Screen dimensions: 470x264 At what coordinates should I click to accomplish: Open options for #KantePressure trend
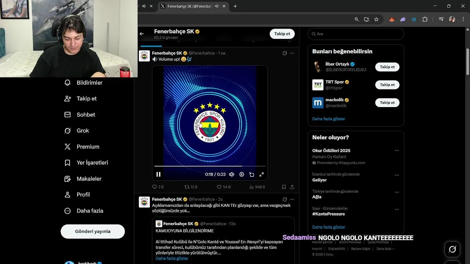(397, 209)
